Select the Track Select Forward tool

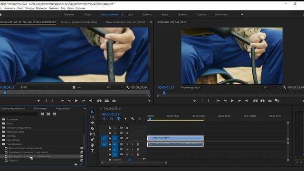[92, 117]
